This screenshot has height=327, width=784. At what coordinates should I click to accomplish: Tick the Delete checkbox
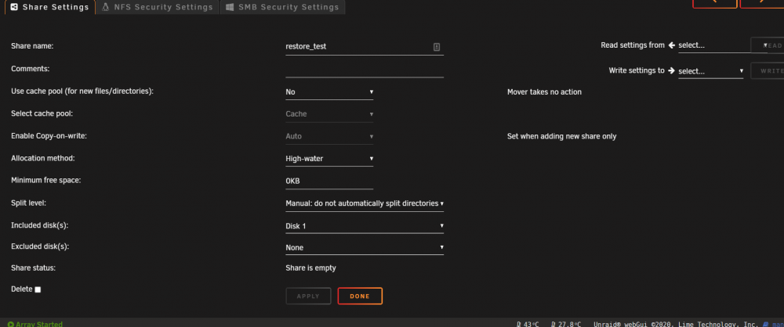click(38, 289)
